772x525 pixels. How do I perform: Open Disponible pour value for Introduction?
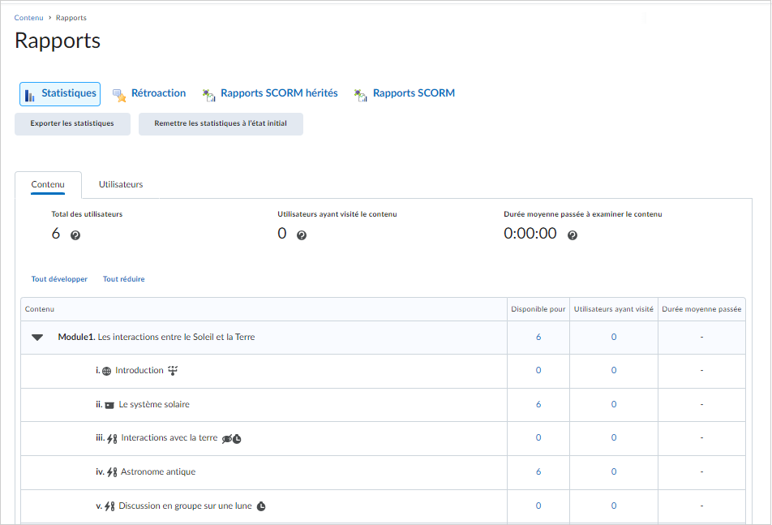(x=538, y=370)
